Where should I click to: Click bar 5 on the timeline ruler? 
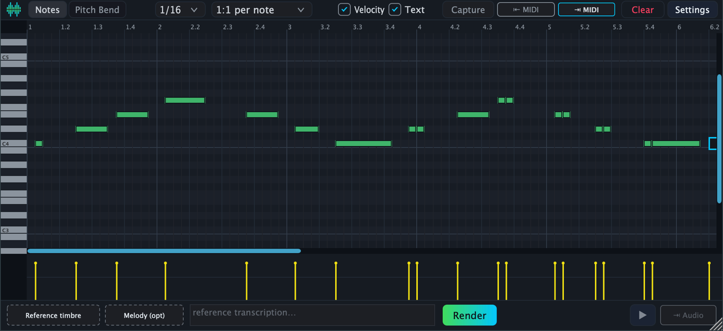549,27
